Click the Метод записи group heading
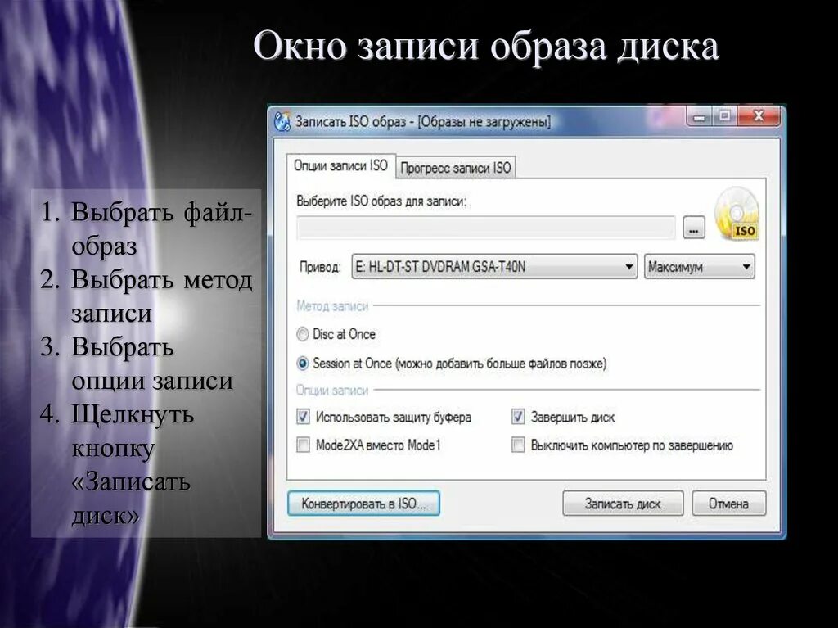This screenshot has height=628, width=838. pyautogui.click(x=332, y=306)
